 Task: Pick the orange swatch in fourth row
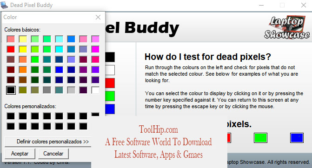23,70
